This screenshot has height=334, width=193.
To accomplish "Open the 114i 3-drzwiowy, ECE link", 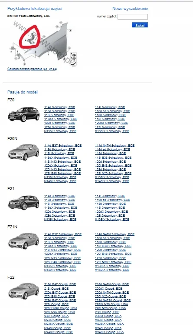I will coord(110,196).
